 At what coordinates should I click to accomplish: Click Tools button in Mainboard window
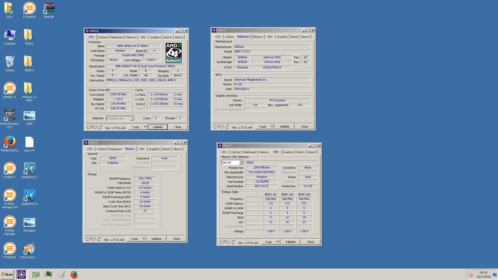[x=262, y=127]
